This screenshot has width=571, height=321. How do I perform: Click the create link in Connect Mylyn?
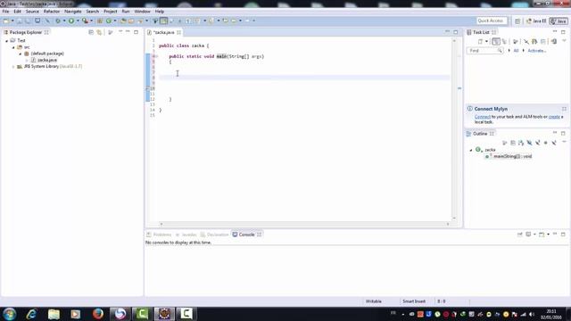(554, 117)
